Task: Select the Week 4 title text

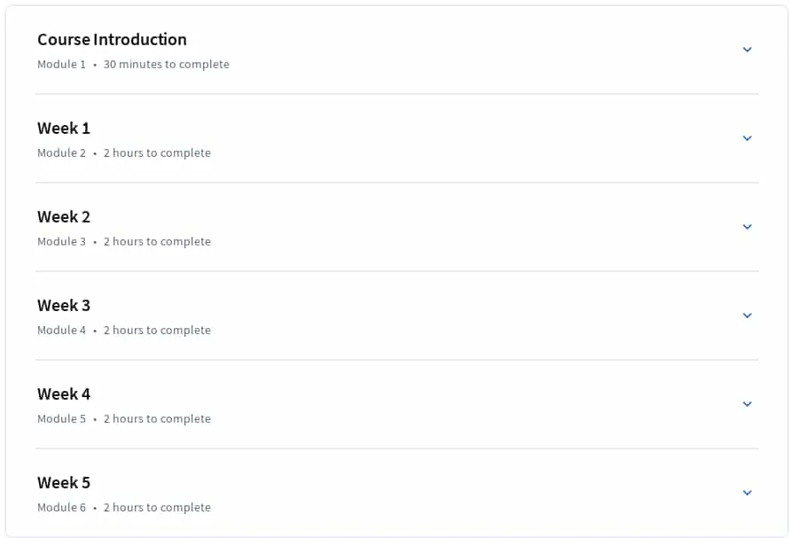Action: point(64,394)
